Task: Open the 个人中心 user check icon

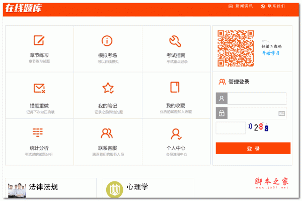Action: click(x=176, y=134)
